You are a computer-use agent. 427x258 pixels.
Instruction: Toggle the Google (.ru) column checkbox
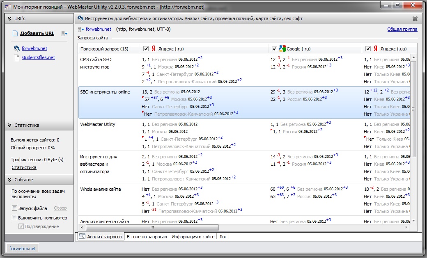coord(275,49)
